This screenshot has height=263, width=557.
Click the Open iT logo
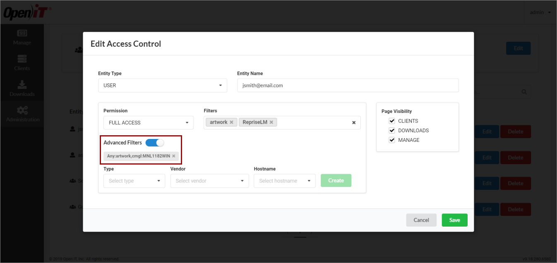tap(26, 12)
